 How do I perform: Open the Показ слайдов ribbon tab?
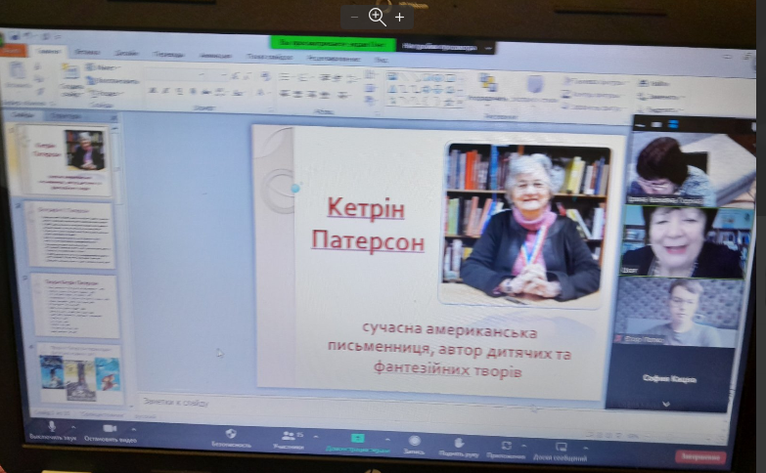270,57
